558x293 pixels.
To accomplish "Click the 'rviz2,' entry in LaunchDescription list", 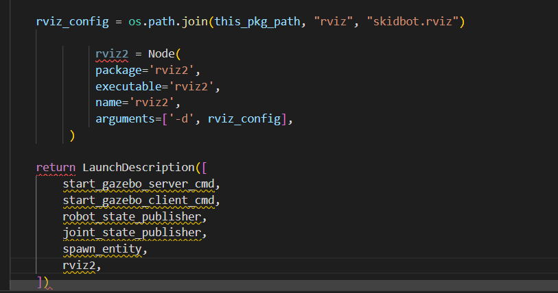I will 82,266.
